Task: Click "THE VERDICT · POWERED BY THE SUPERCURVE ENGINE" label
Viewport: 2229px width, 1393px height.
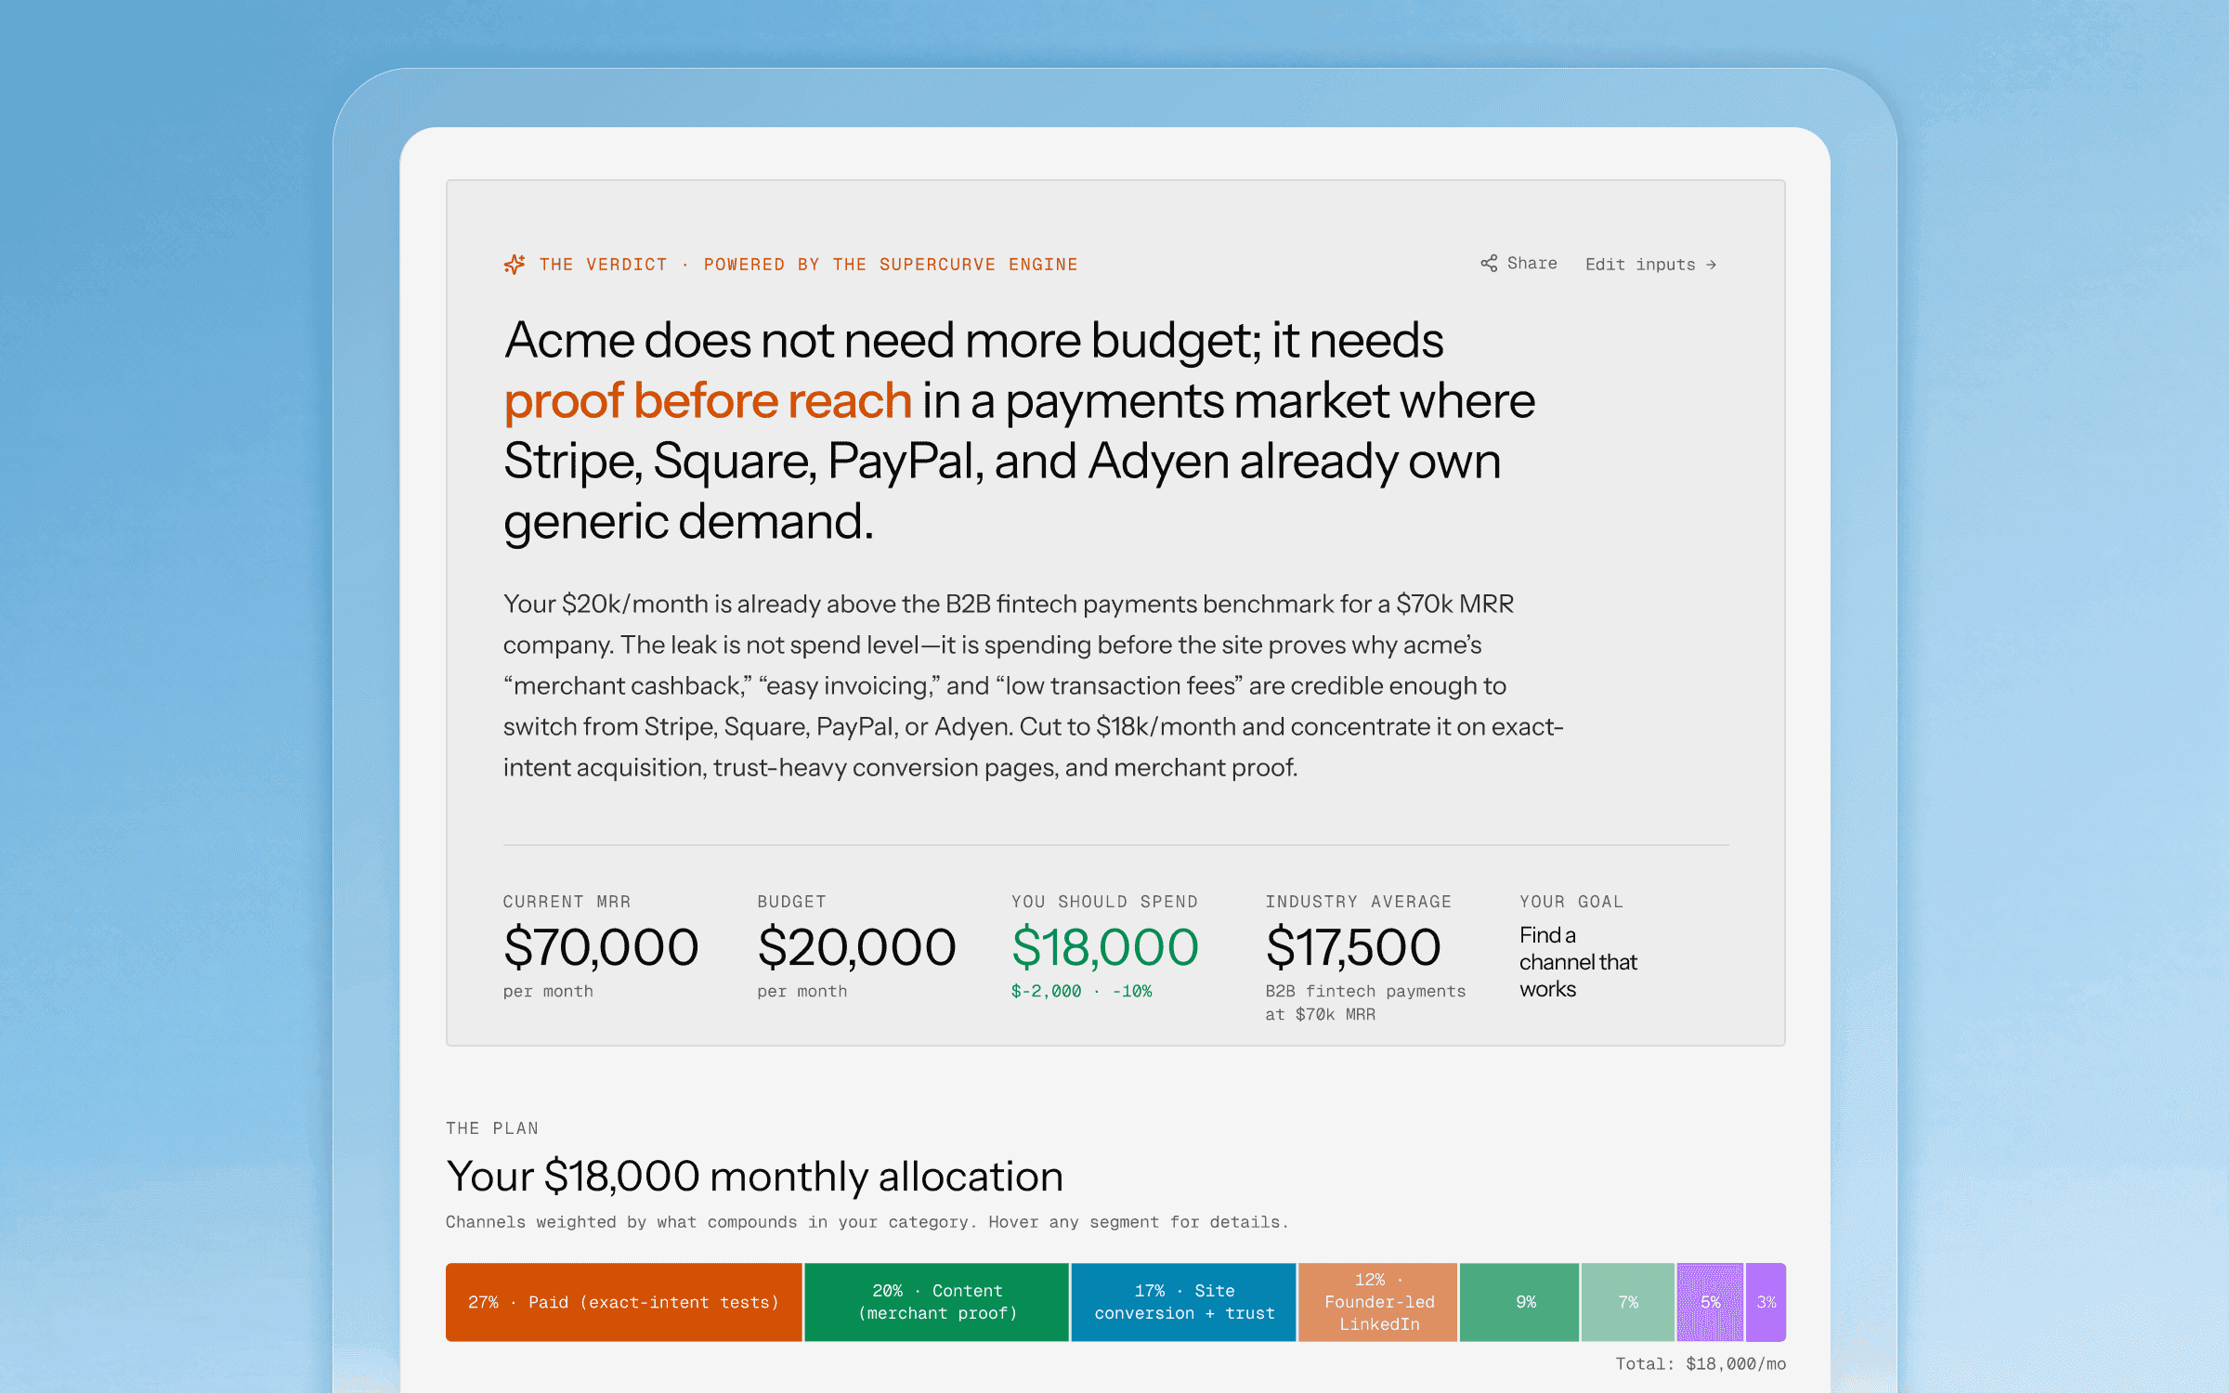Action: [808, 265]
